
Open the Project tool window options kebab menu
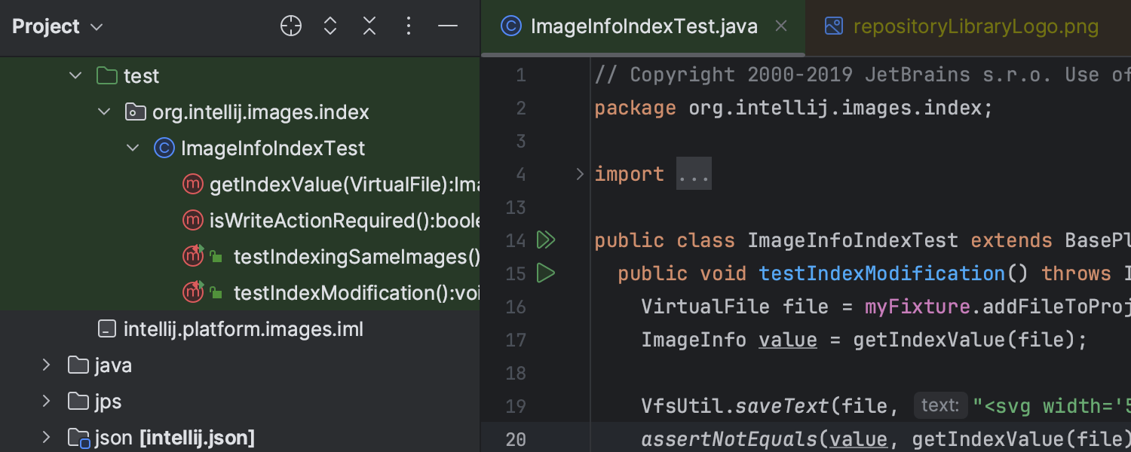[408, 25]
